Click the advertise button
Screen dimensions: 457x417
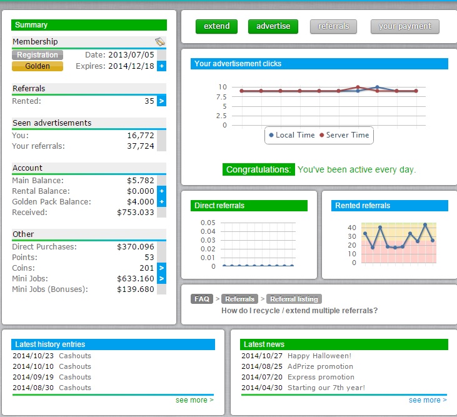(273, 26)
